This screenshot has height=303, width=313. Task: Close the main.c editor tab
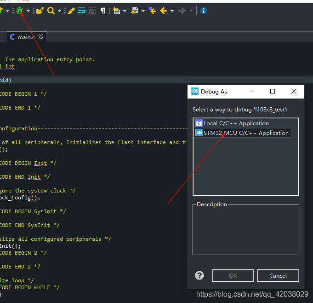pyautogui.click(x=41, y=37)
